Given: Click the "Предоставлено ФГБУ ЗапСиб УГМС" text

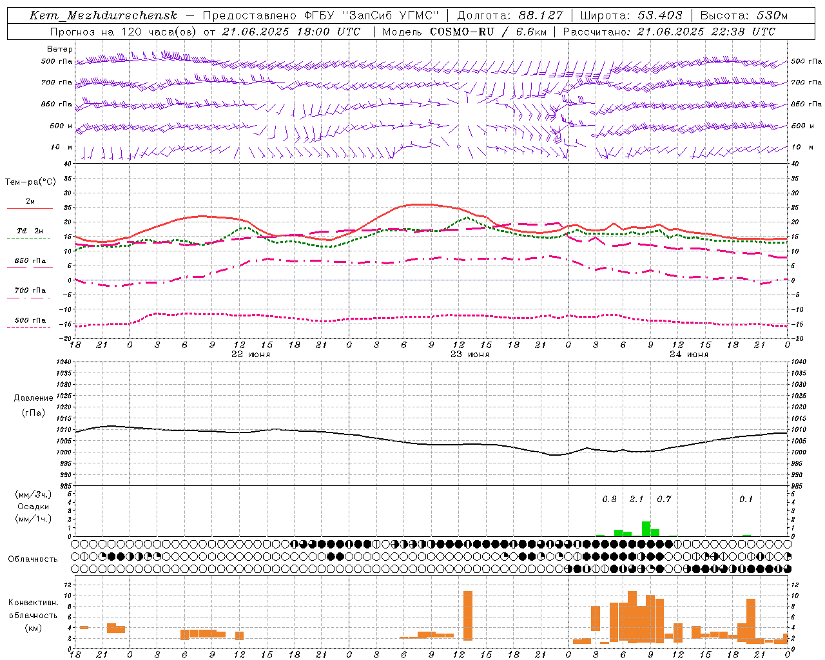Looking at the screenshot, I should pos(320,15).
